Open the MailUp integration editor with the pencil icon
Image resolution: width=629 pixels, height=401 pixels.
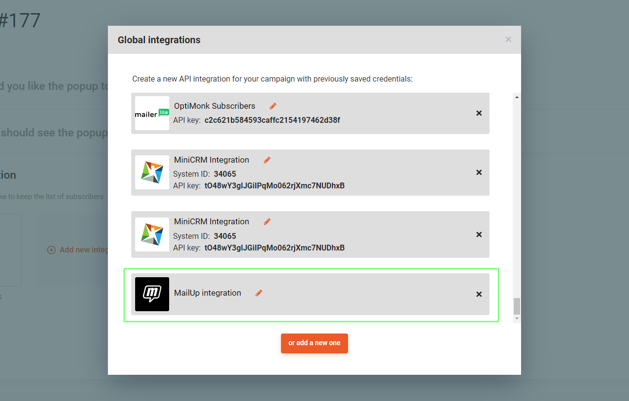point(259,293)
